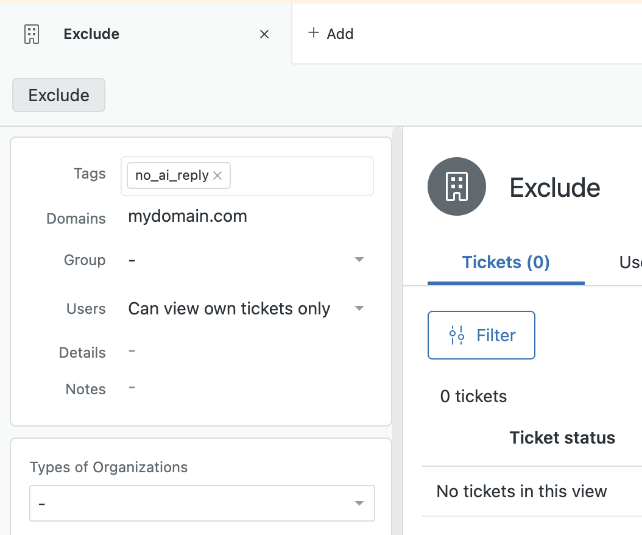Remove the no_ai_reply tag with its X icon

(x=217, y=175)
